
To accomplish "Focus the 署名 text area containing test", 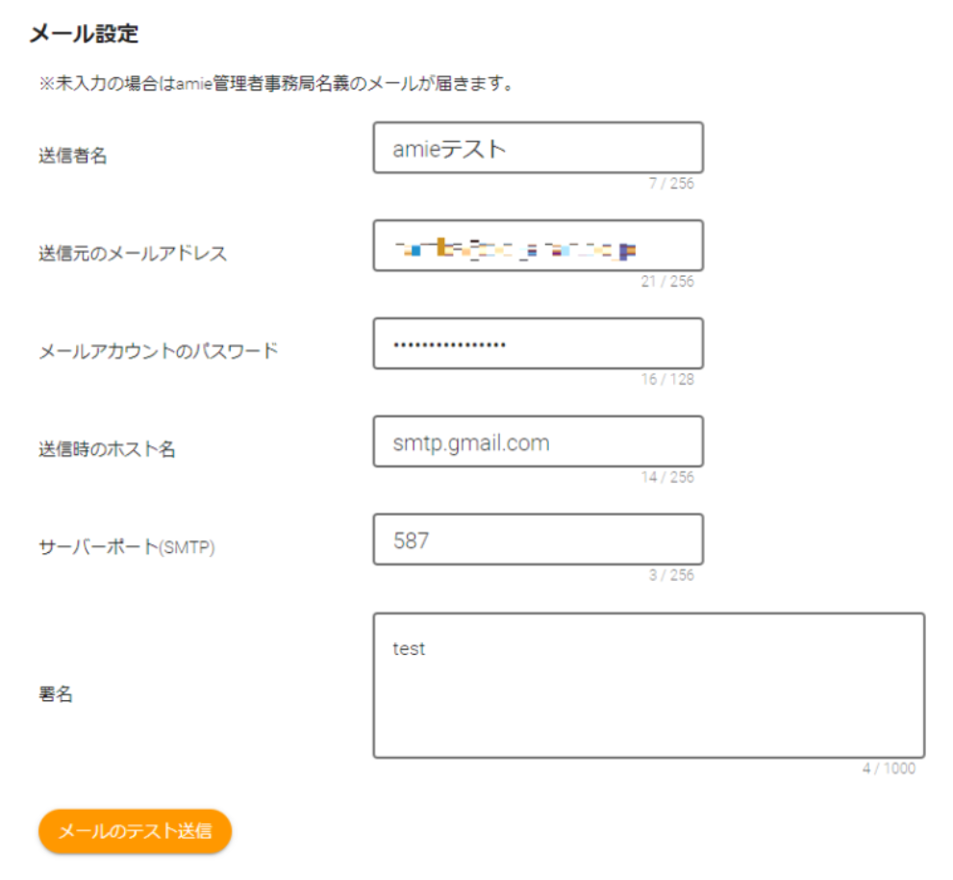I will point(648,686).
